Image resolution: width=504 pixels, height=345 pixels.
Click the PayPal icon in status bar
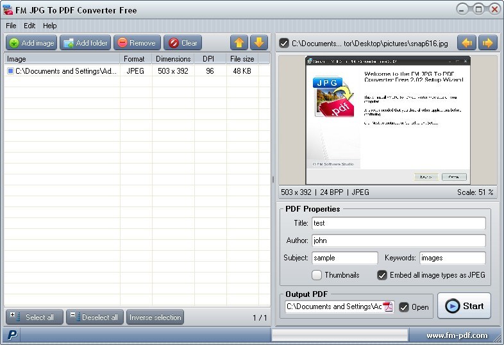coord(12,335)
